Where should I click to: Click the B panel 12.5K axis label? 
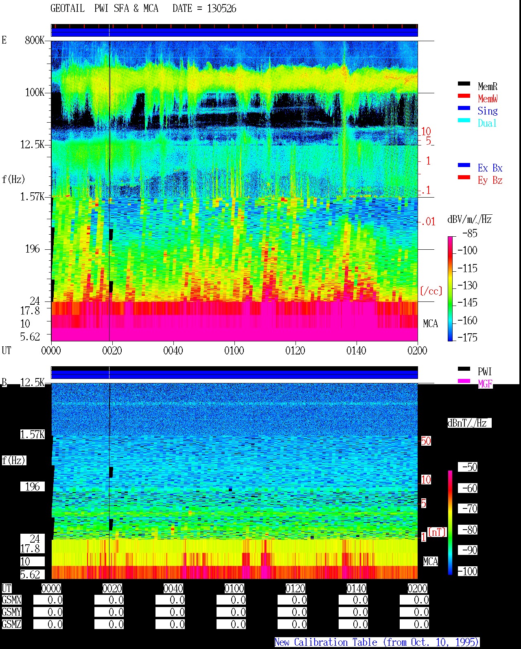[x=33, y=383]
